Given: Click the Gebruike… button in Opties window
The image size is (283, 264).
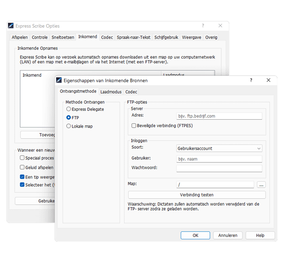Looking at the screenshot, I should tap(35, 201).
